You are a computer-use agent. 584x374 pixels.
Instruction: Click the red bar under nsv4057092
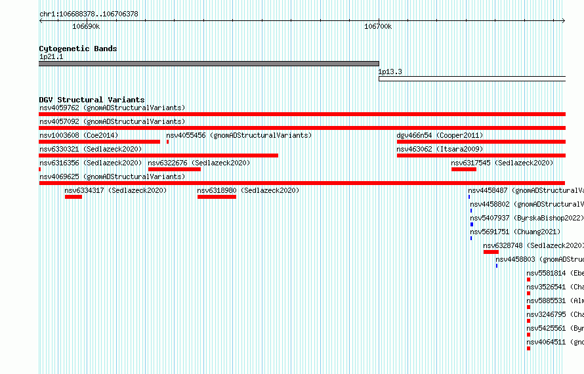(x=302, y=128)
